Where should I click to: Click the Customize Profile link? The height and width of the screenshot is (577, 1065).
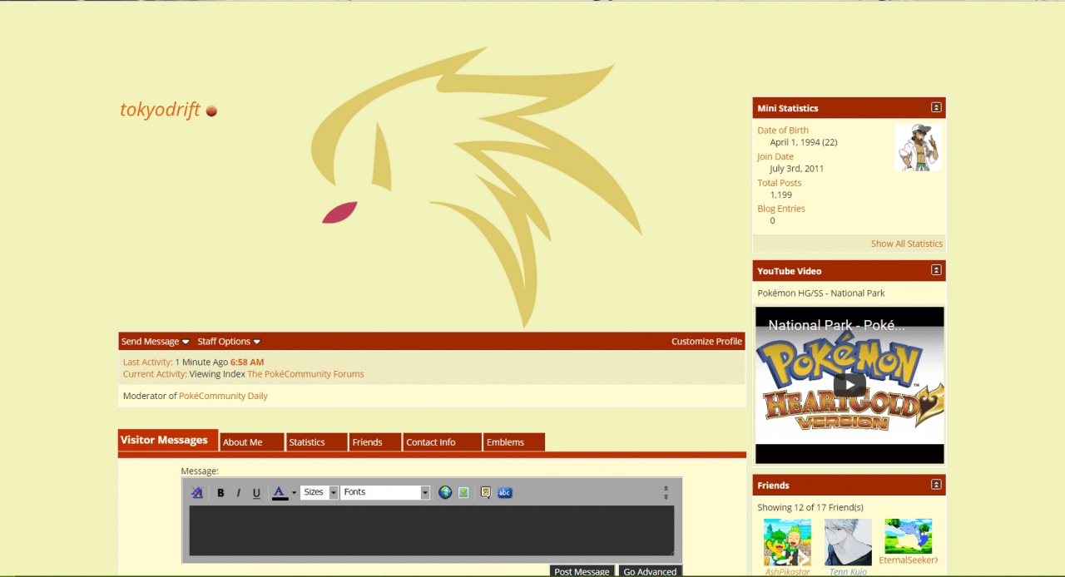click(x=706, y=342)
